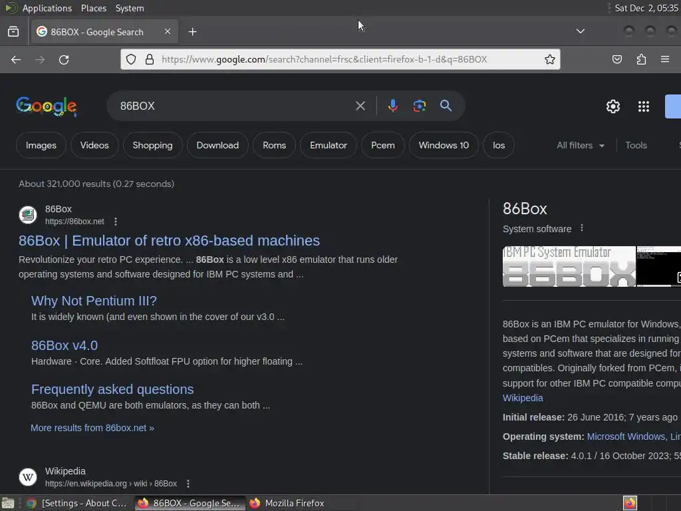Image resolution: width=681 pixels, height=511 pixels.
Task: Start voice search with the microphone icon
Action: [392, 106]
